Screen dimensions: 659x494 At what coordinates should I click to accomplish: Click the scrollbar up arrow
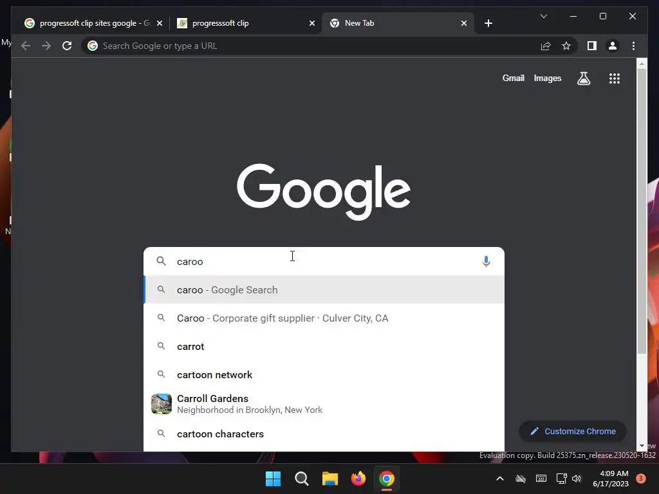642,64
